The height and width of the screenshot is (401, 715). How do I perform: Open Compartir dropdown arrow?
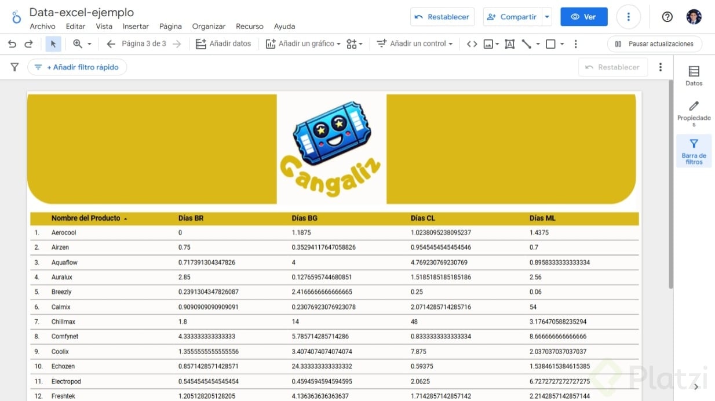coord(547,17)
